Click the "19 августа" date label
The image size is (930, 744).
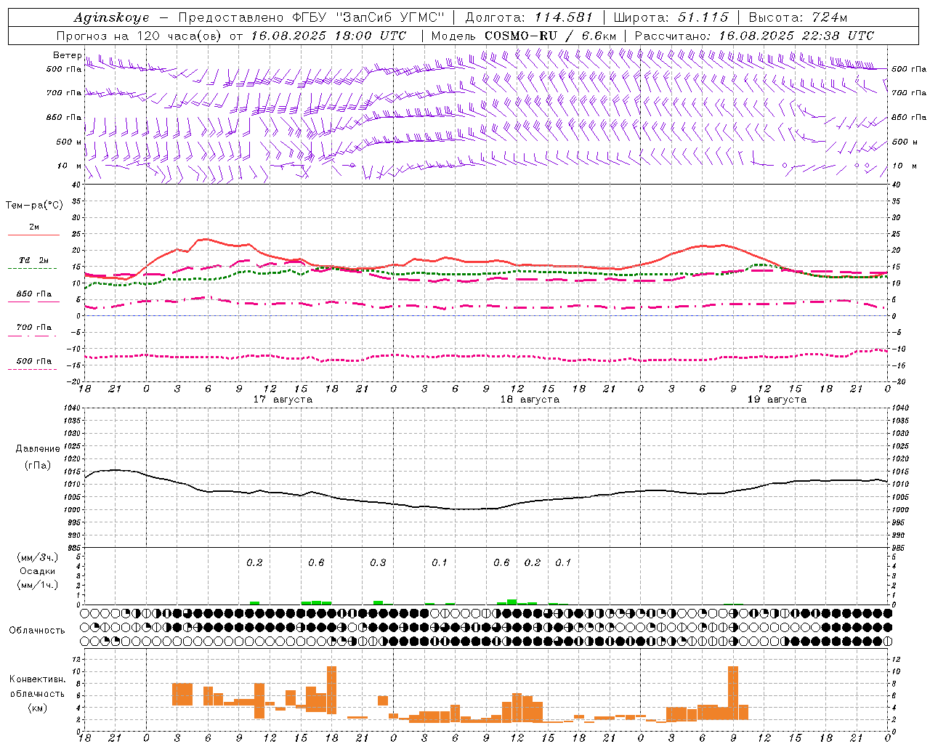click(x=777, y=400)
